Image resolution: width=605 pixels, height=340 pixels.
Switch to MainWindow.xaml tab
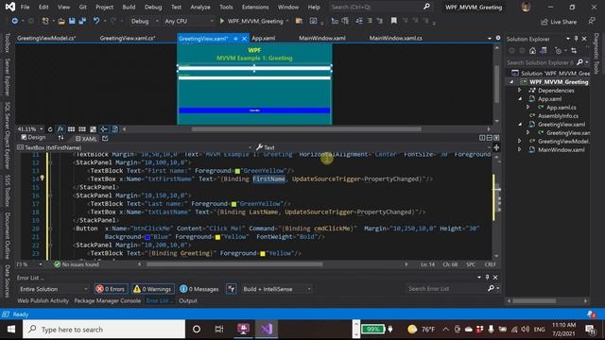point(322,38)
